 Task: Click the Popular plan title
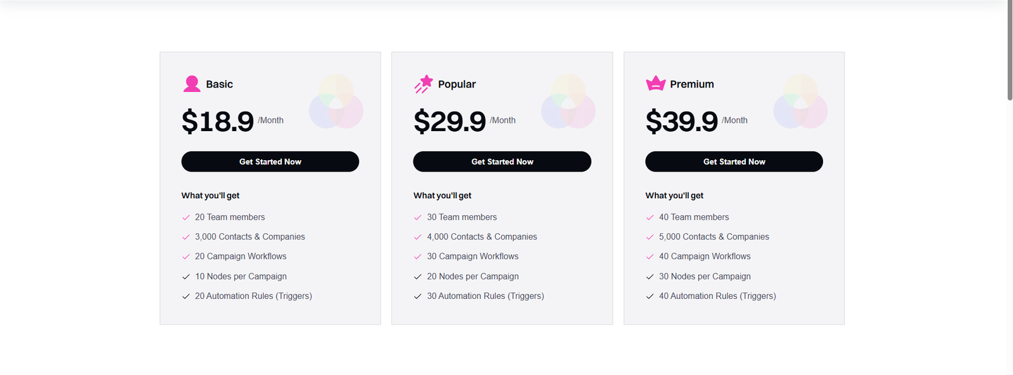click(x=456, y=84)
